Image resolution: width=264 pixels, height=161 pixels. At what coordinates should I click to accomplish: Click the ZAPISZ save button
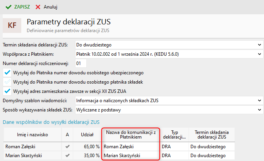coord(18,7)
